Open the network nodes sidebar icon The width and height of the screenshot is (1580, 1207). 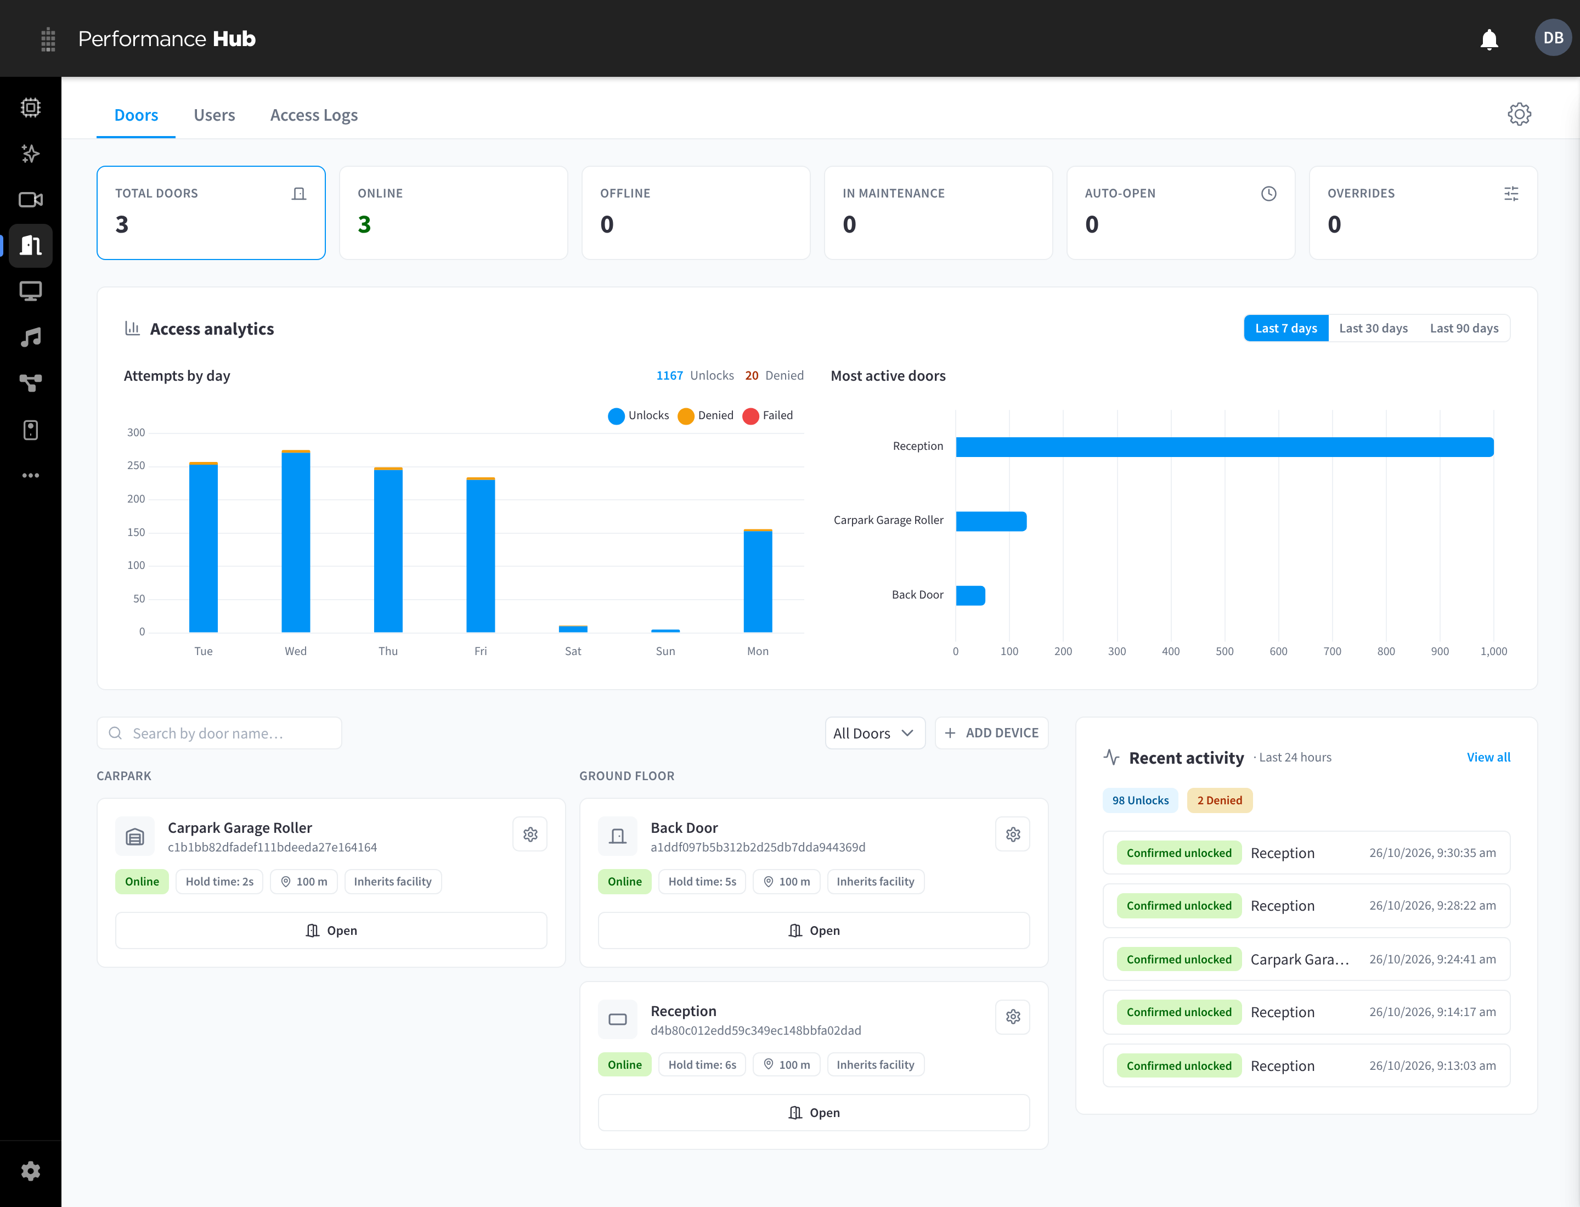(x=30, y=383)
